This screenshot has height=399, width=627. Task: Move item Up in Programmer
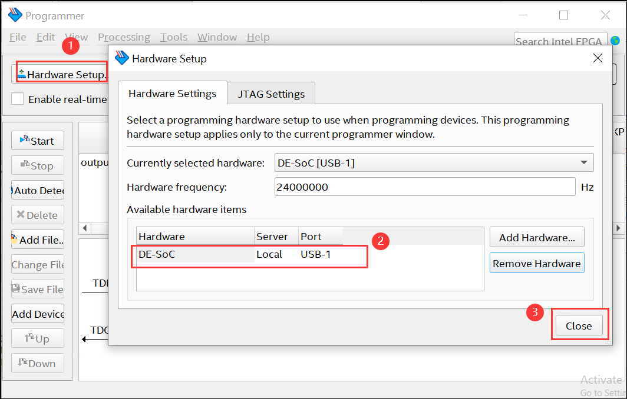pos(38,339)
